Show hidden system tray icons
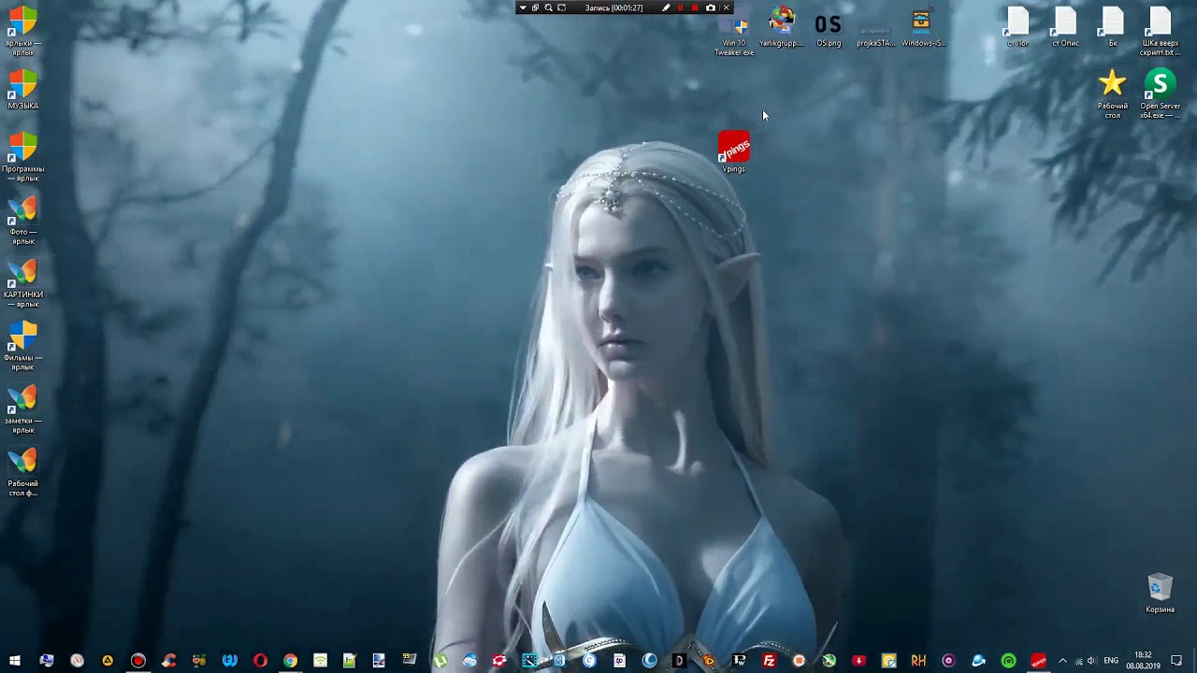Image resolution: width=1197 pixels, height=673 pixels. click(x=1062, y=661)
